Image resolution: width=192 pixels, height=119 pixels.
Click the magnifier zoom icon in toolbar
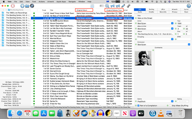tap(107, 6)
